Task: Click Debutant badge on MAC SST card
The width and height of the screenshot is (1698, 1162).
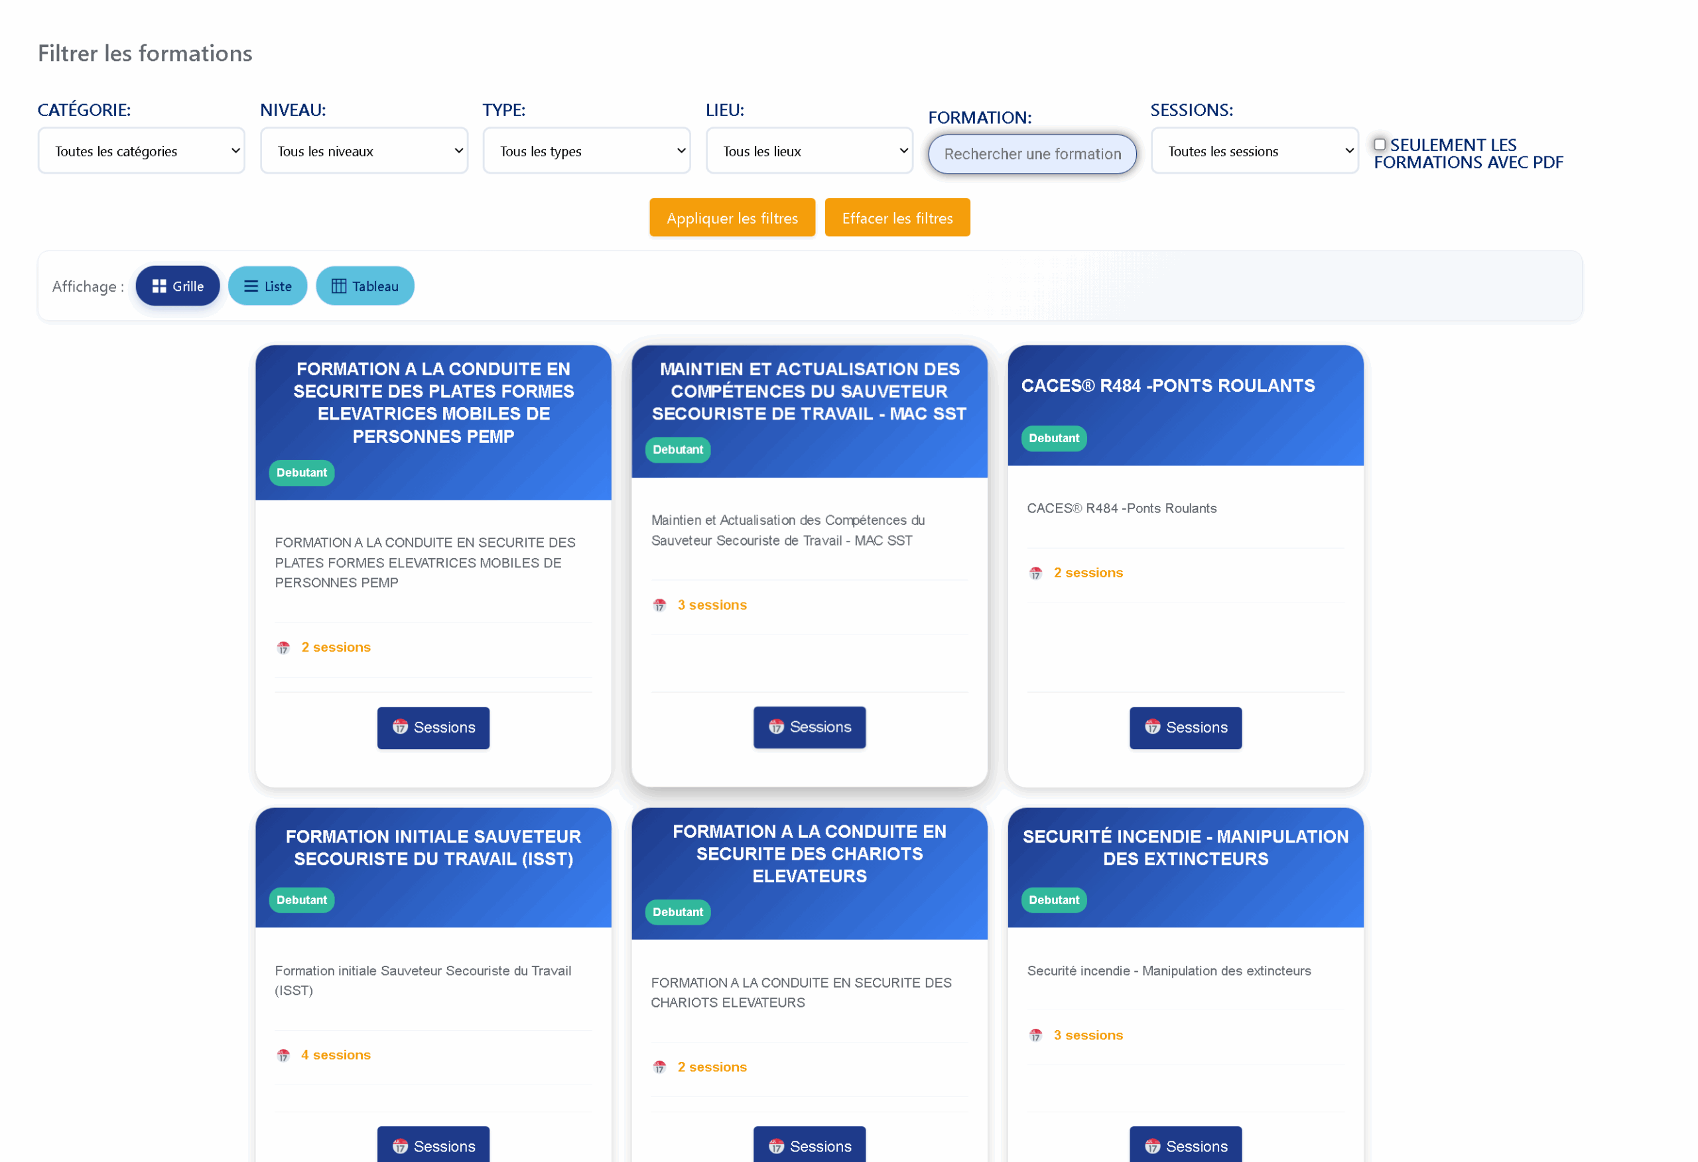Action: pyautogui.click(x=677, y=450)
